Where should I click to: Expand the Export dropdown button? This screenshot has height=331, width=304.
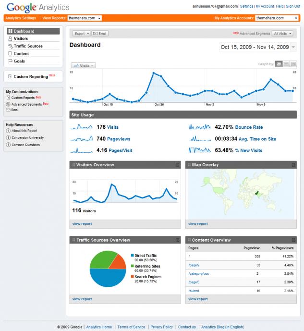pos(82,34)
